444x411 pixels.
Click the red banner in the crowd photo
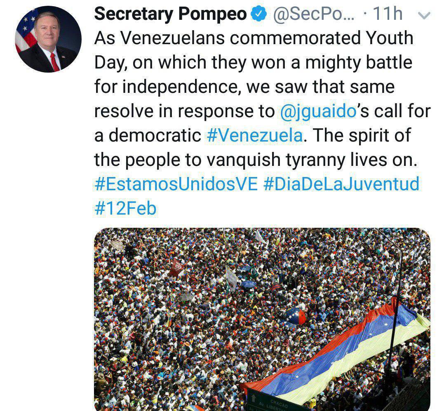[x=176, y=267]
